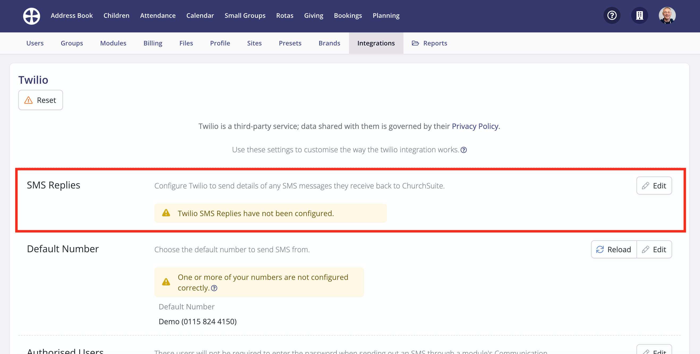700x354 pixels.
Task: Switch to the Billing tab
Action: [x=153, y=43]
